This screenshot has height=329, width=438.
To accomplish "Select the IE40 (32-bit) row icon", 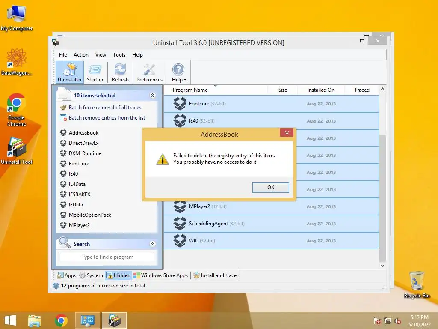I will pyautogui.click(x=180, y=120).
